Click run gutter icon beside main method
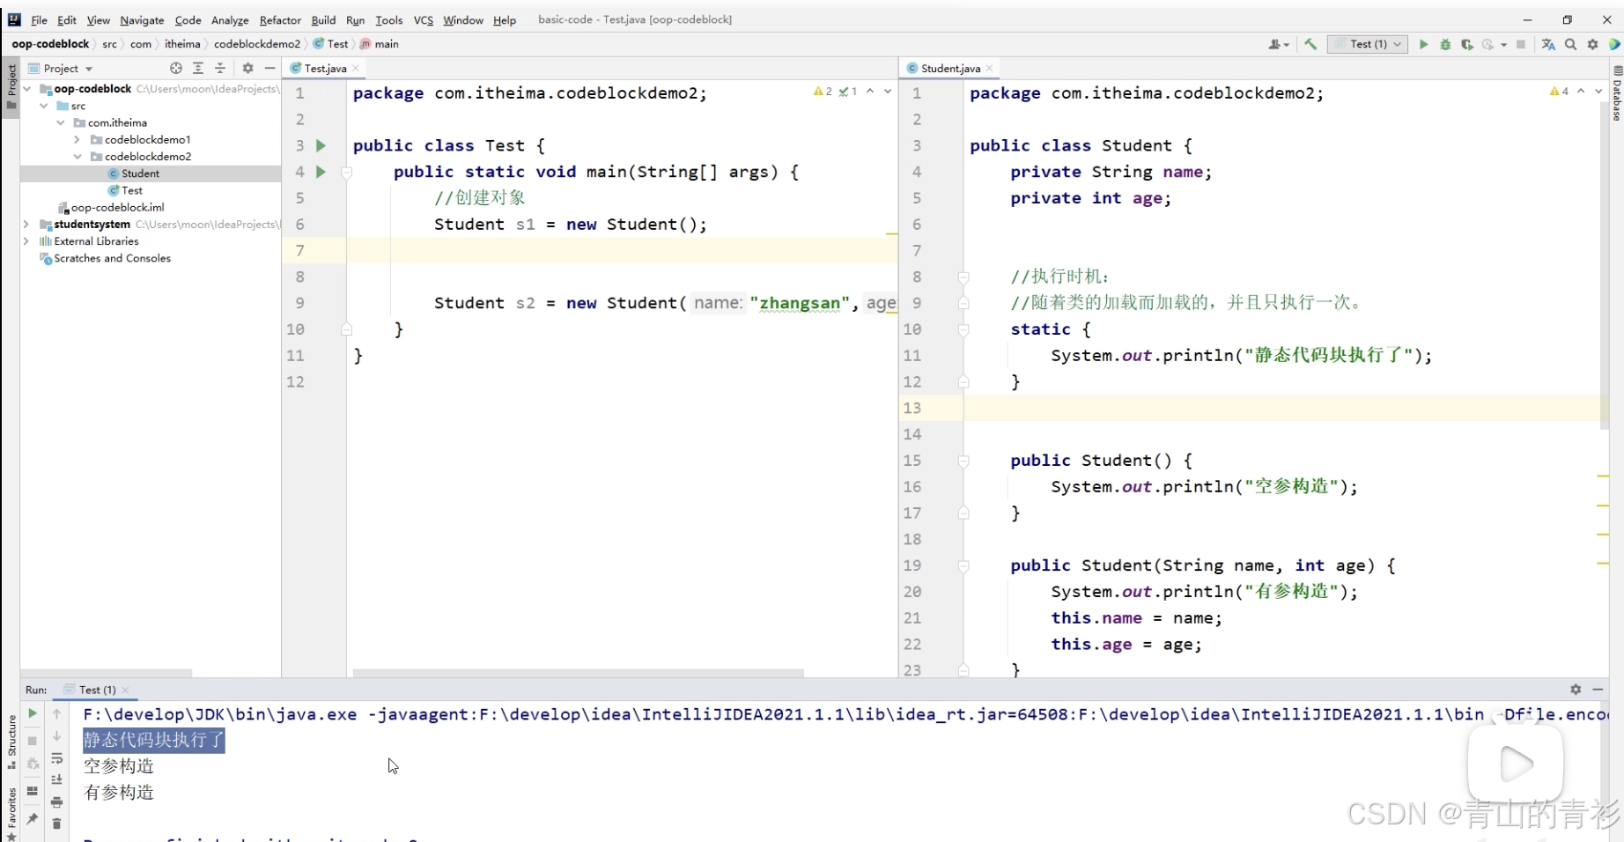The height and width of the screenshot is (842, 1624). pyautogui.click(x=321, y=172)
